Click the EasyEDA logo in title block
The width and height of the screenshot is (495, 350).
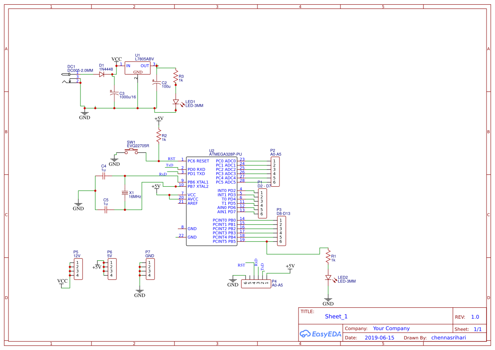[321, 334]
